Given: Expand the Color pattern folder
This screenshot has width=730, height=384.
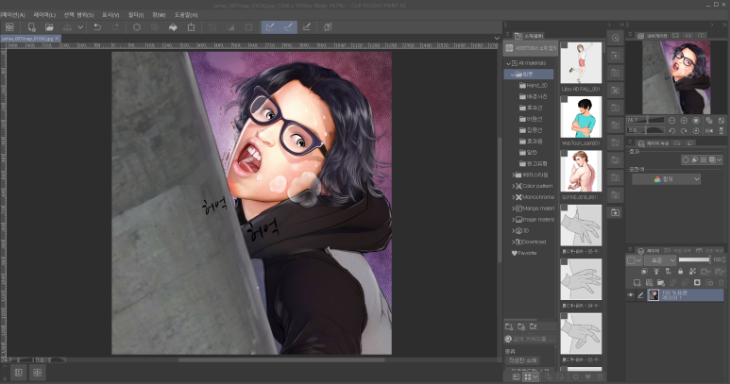Looking at the screenshot, I should pos(514,186).
